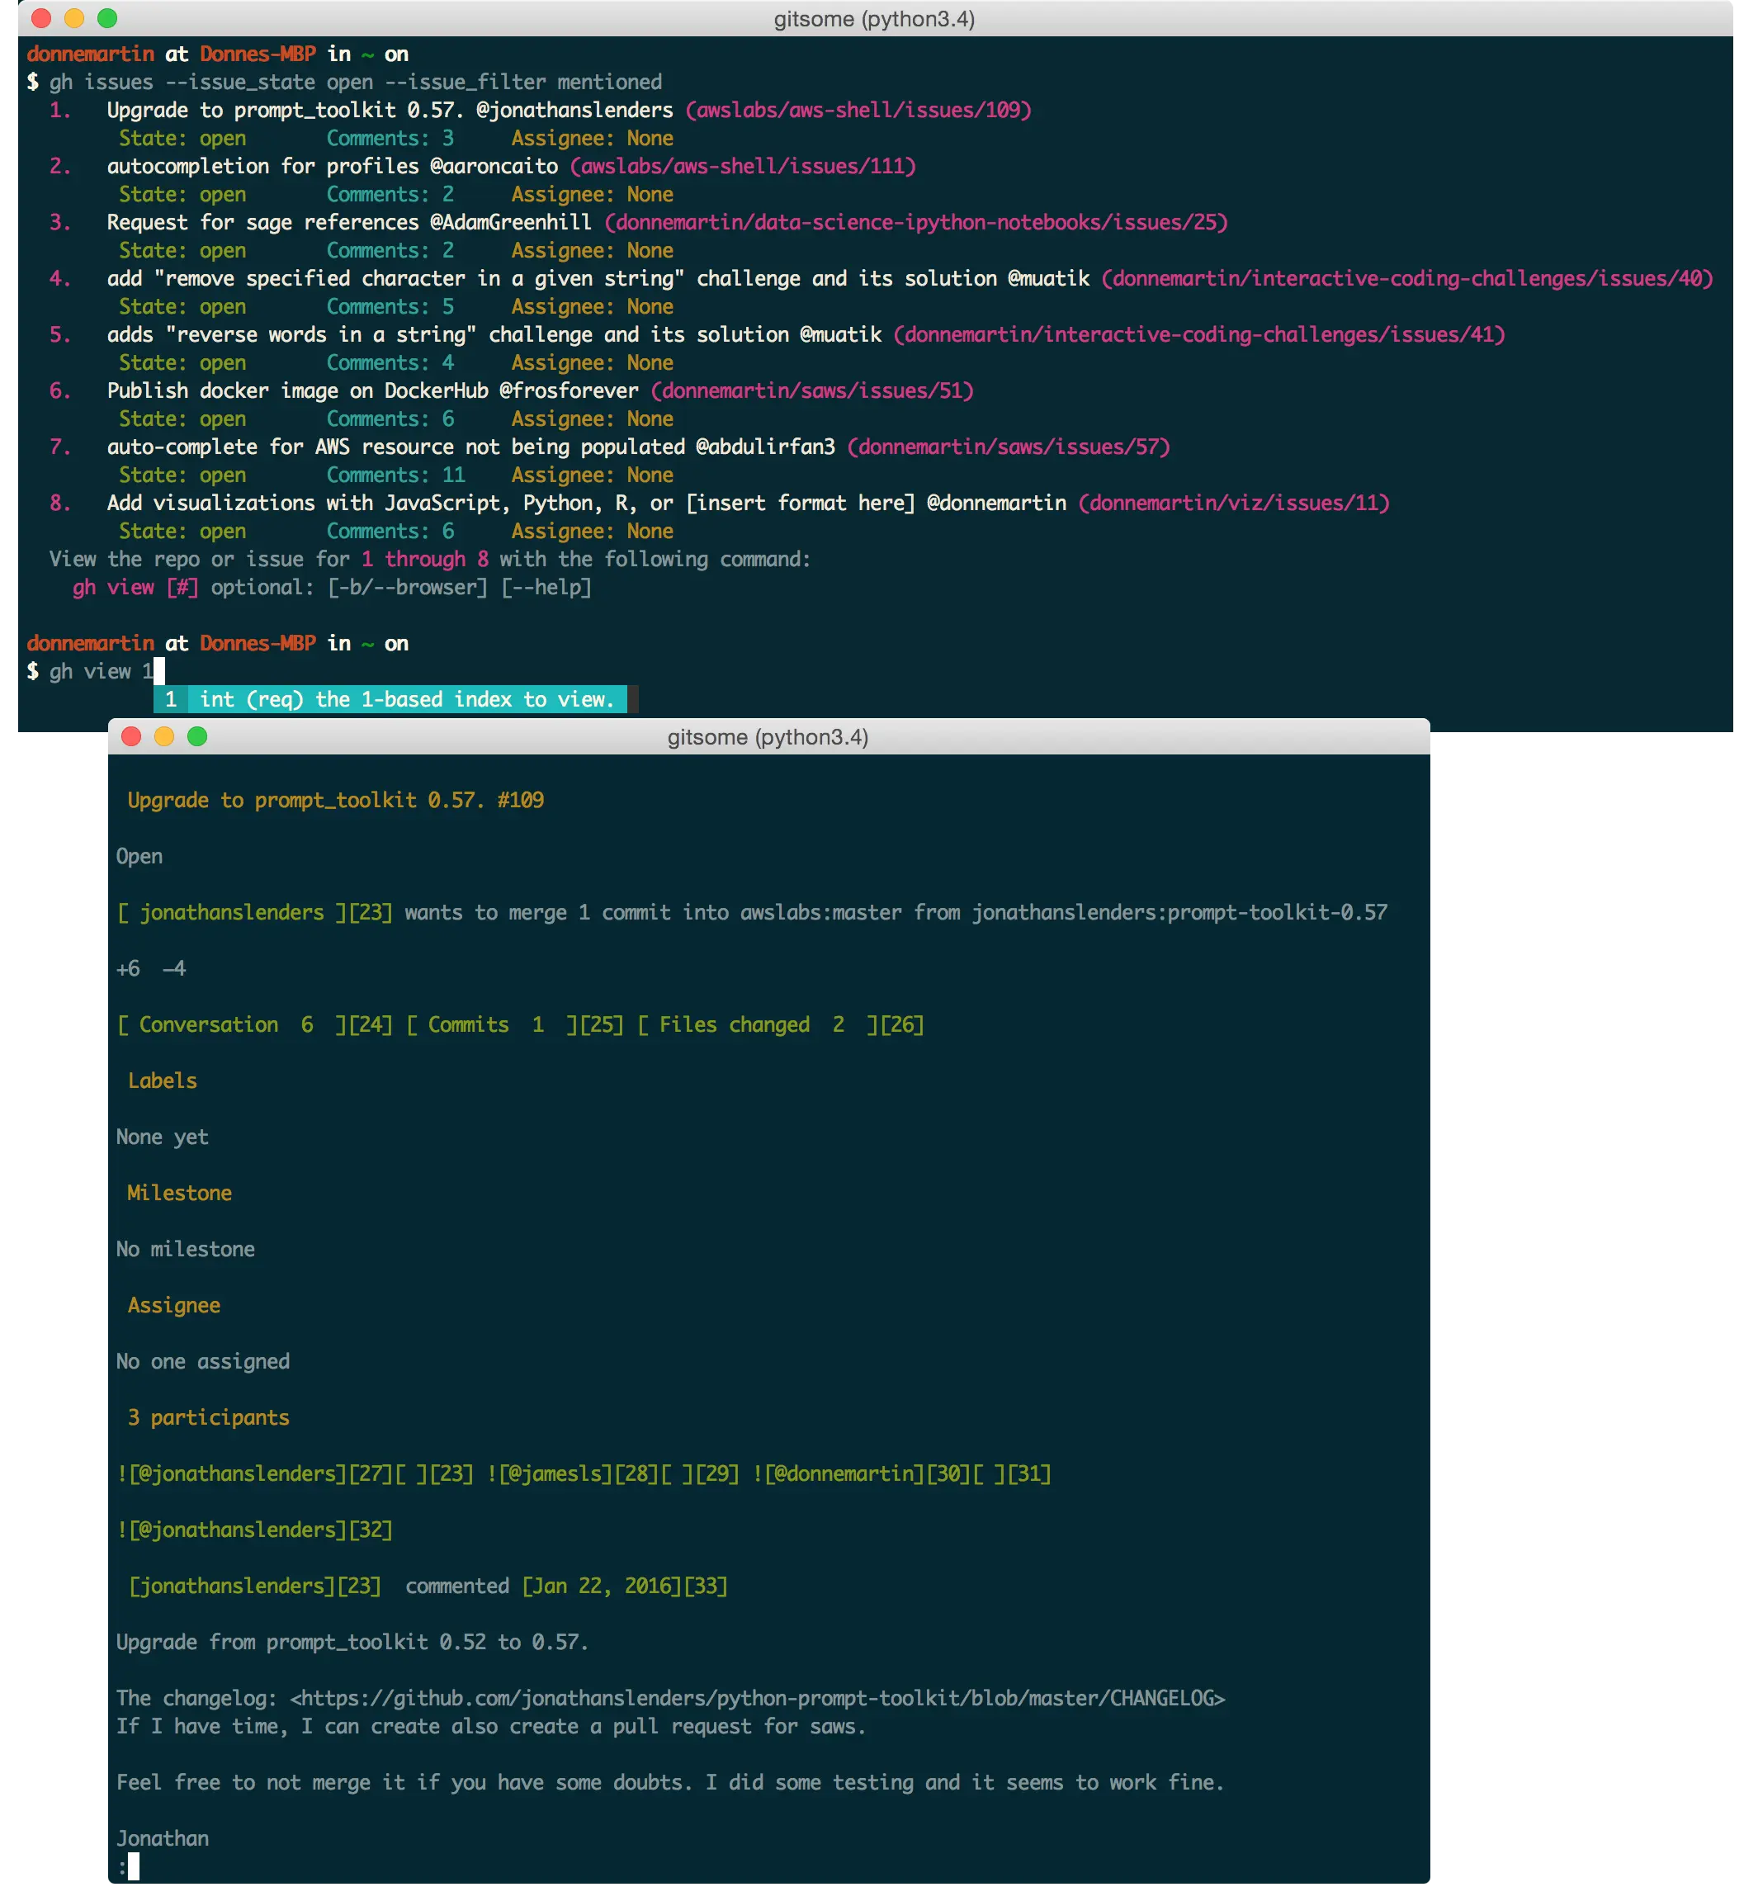Click the pager prompt colon at bottom
This screenshot has height=1901, width=1744.
(x=124, y=1866)
